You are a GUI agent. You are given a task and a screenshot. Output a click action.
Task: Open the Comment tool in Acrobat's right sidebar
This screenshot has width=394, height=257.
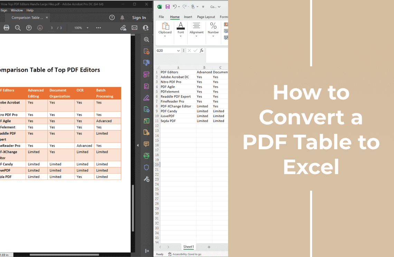(x=146, y=144)
